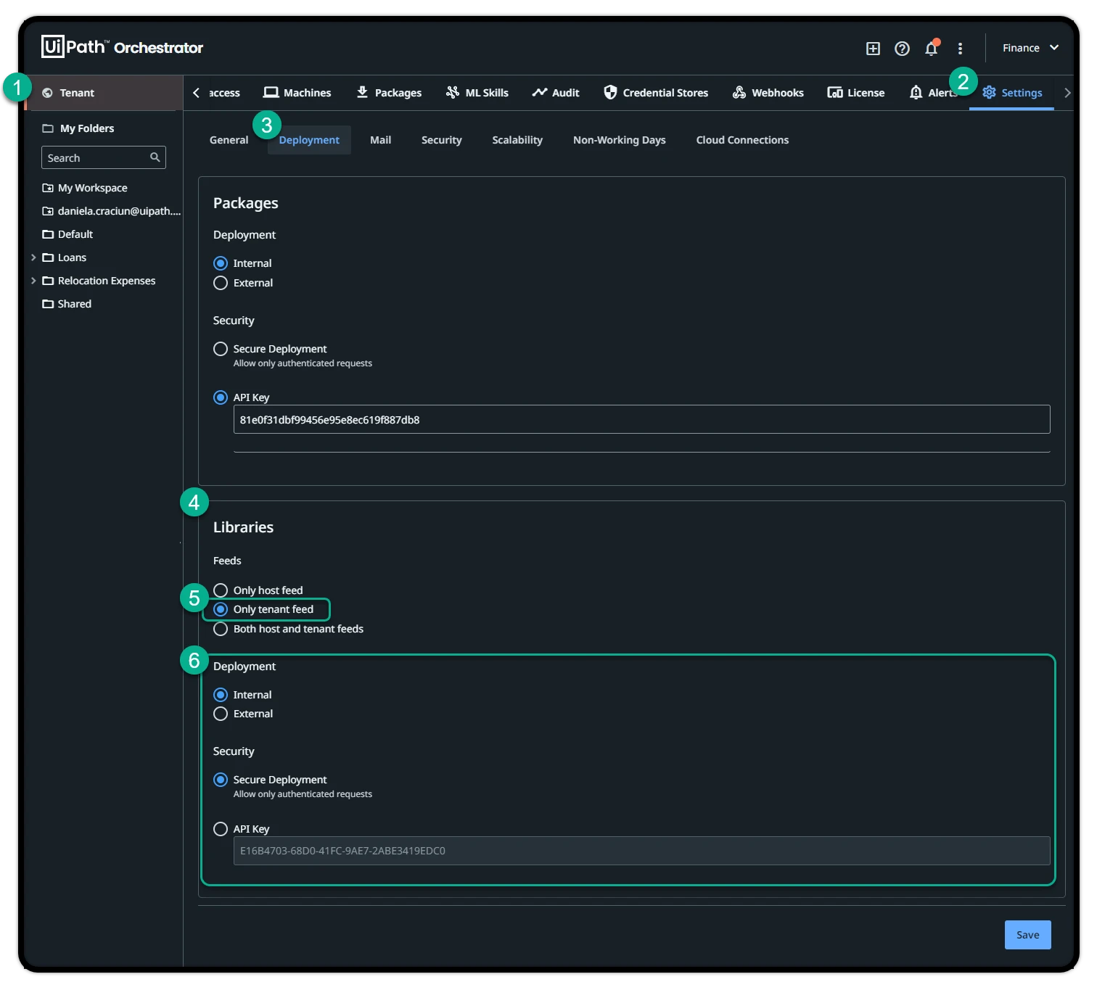Click the Tenant globe icon

(x=47, y=93)
